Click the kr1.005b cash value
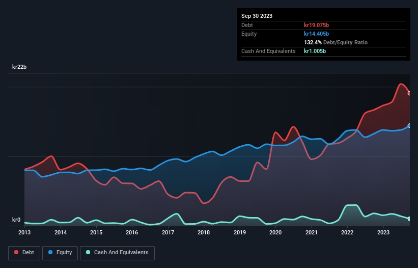 (315, 51)
